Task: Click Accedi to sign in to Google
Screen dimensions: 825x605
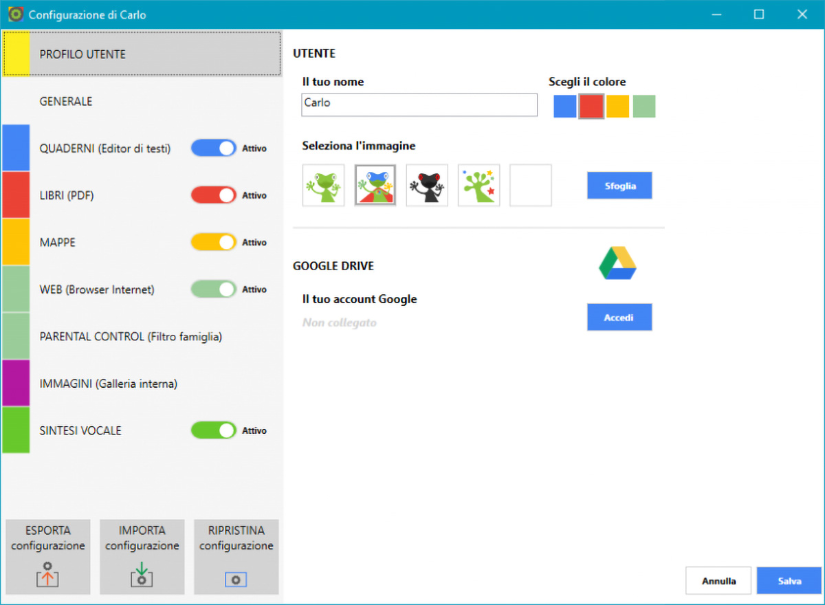Action: [x=619, y=318]
